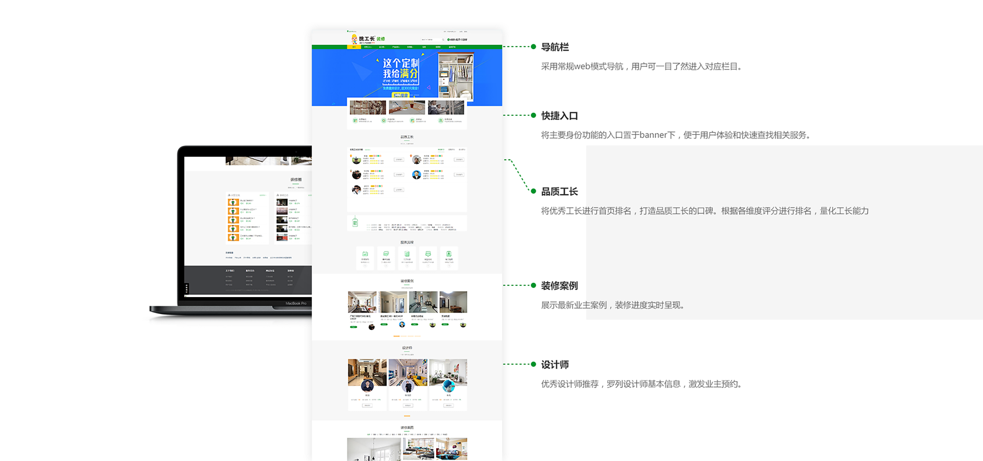The width and height of the screenshot is (983, 461).
Task: Click the 挑工长 装修 site logo
Action: click(x=368, y=39)
